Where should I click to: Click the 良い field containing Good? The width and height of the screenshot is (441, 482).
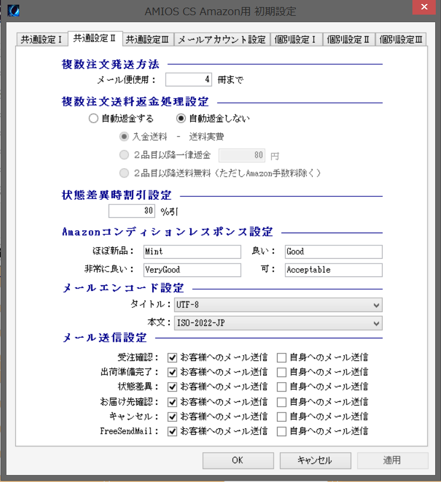(334, 252)
